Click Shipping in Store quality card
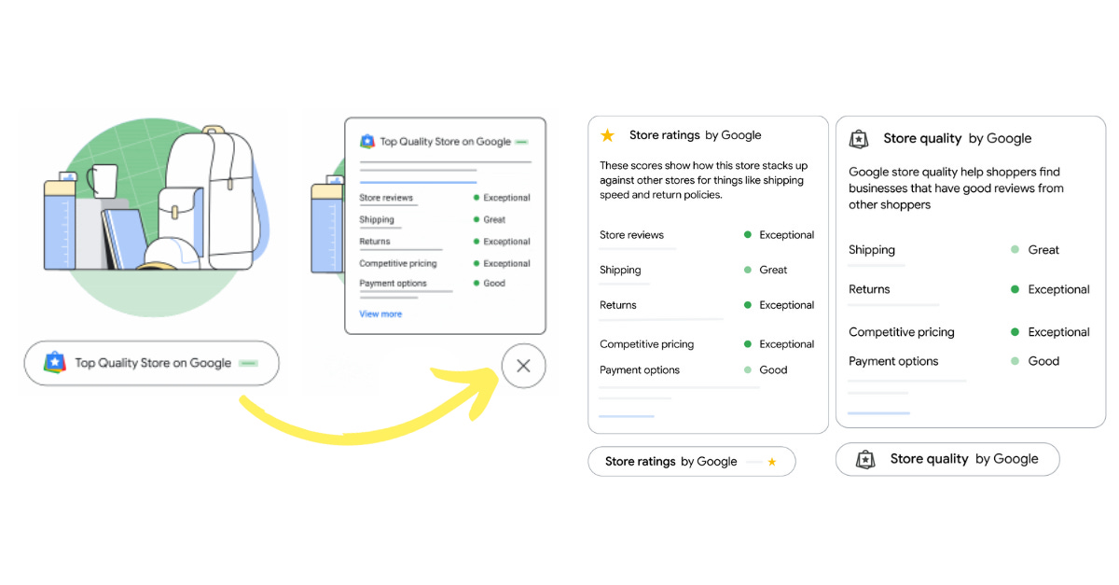Screen dimensions: 1119x585 872,250
